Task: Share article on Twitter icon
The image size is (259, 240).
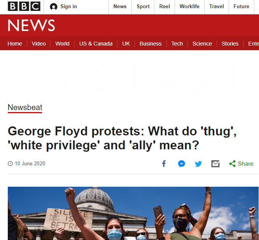Action: point(198,164)
